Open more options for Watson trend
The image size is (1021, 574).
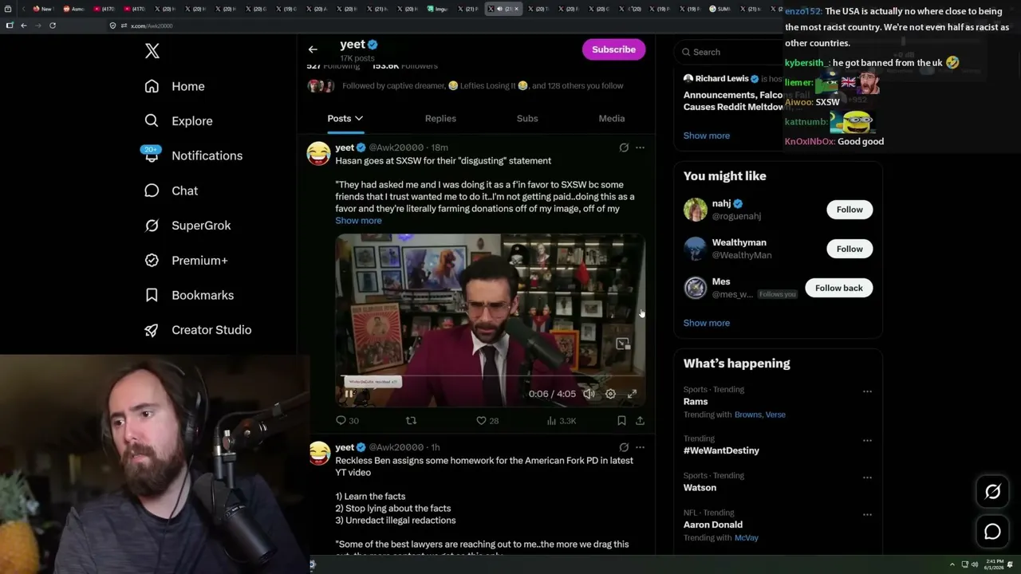pos(867,478)
